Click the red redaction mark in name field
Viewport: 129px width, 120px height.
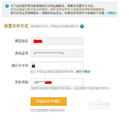pyautogui.click(x=38, y=41)
